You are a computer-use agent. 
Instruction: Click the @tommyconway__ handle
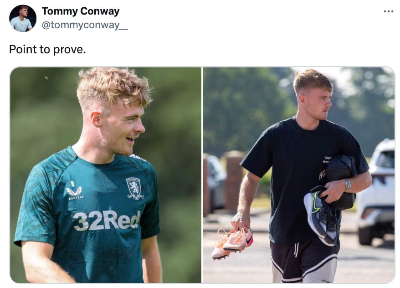tap(85, 25)
